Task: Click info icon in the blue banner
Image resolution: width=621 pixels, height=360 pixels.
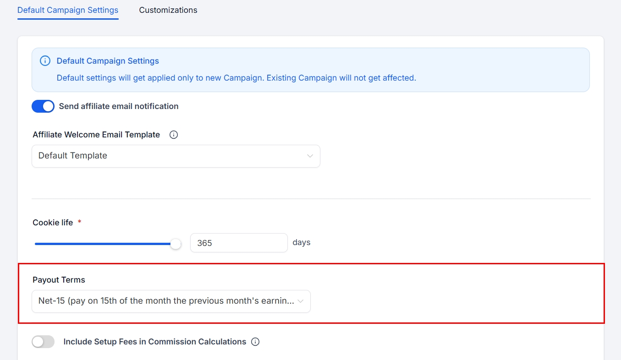Action: pos(45,61)
